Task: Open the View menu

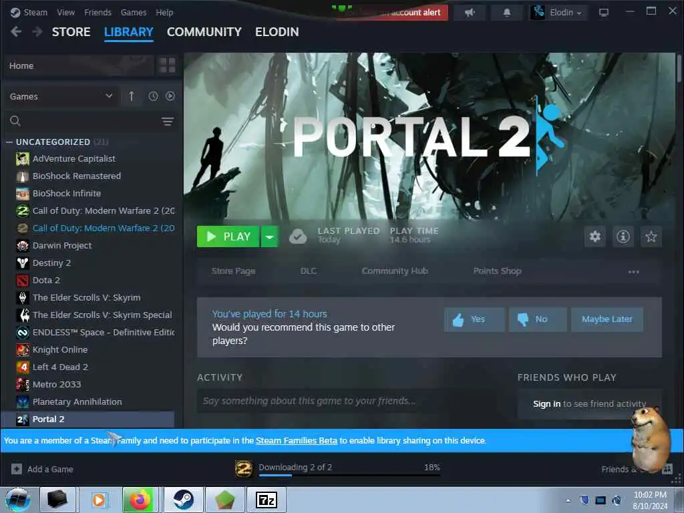Action: coord(66,12)
